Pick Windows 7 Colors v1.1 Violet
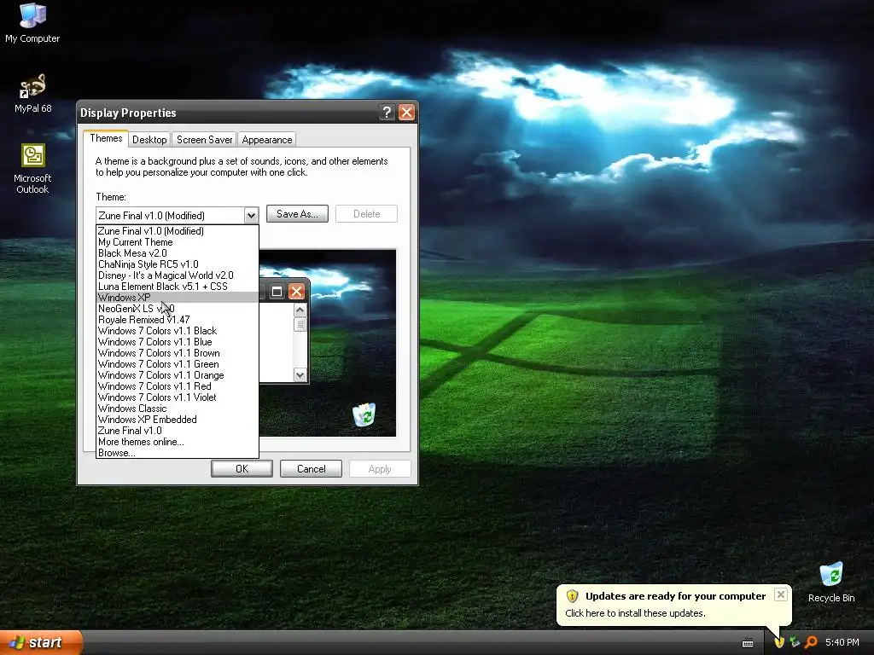This screenshot has width=874, height=655. [178, 397]
